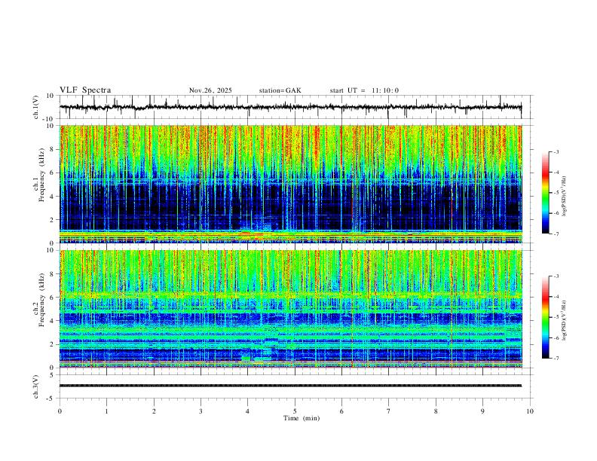Click the '-7' tick on ch.1 color bar
This screenshot has width=597, height=461.
point(556,234)
